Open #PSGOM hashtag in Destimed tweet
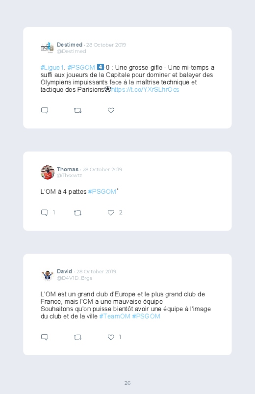255x394 pixels. [81, 68]
